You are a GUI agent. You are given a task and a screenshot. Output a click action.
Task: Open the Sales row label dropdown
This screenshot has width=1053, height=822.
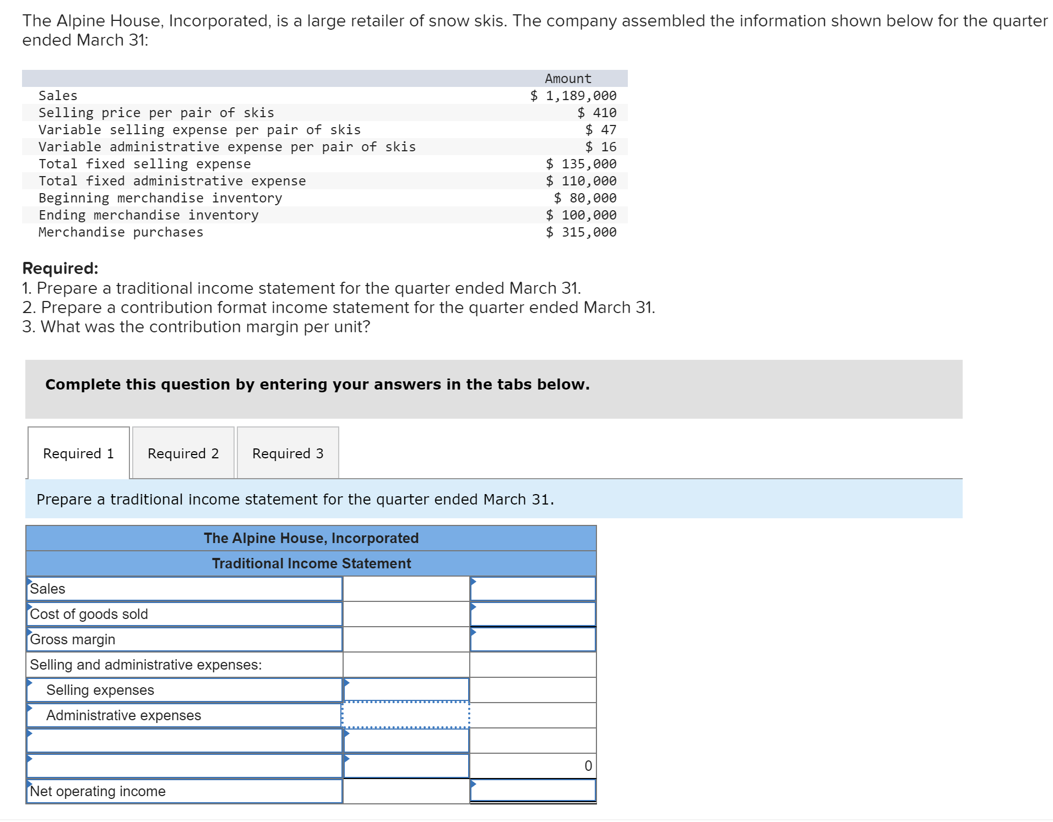coord(29,588)
